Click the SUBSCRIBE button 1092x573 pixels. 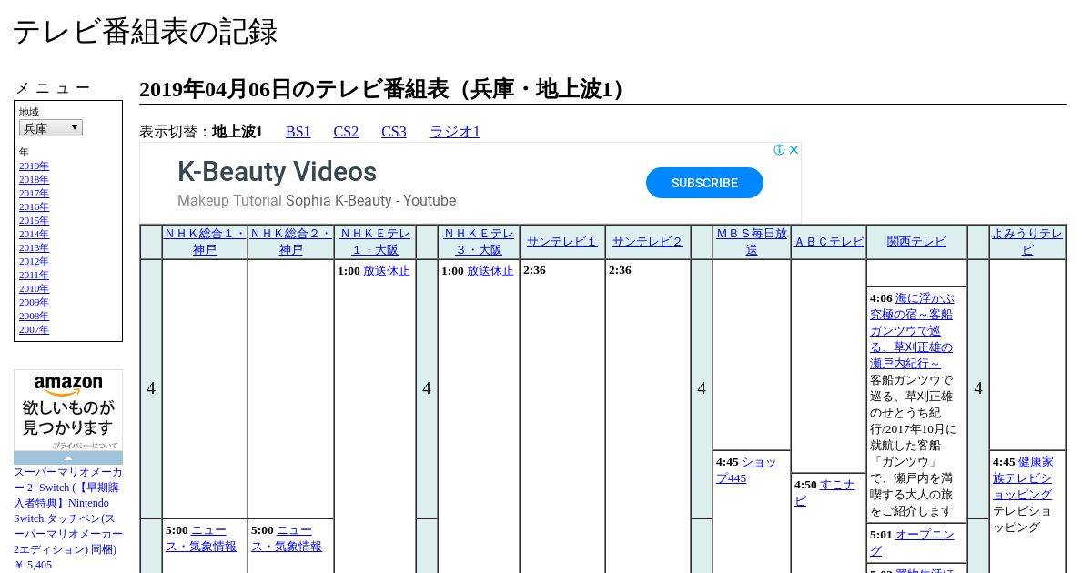pyautogui.click(x=704, y=183)
